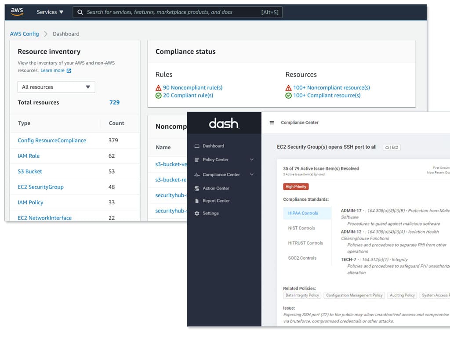Open IAM Role resource type
450x340 pixels.
pyautogui.click(x=29, y=156)
